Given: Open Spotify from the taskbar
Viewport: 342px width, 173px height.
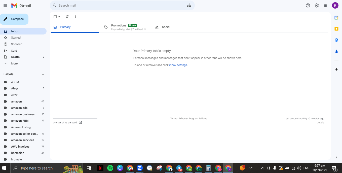Looking at the screenshot, I should tap(110, 168).
